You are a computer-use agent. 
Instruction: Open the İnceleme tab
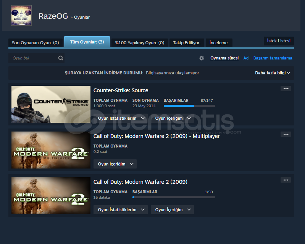(x=219, y=43)
